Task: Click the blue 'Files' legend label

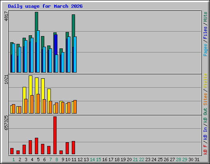Action: (205, 33)
